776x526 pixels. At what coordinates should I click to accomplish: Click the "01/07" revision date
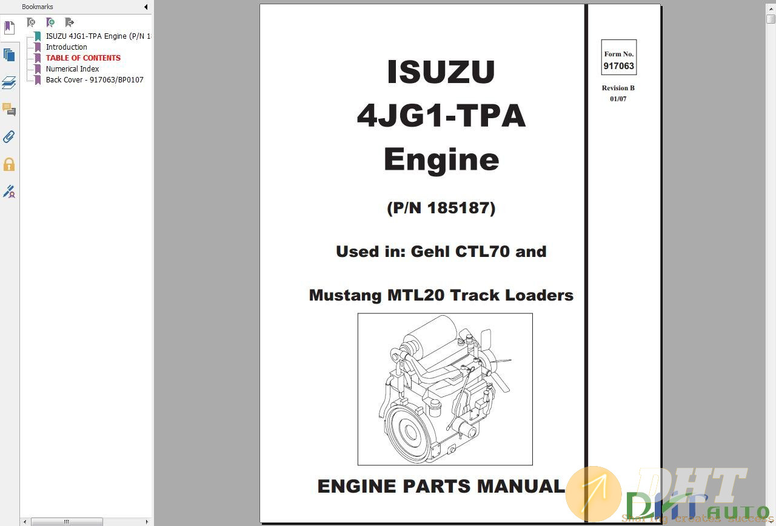point(618,99)
